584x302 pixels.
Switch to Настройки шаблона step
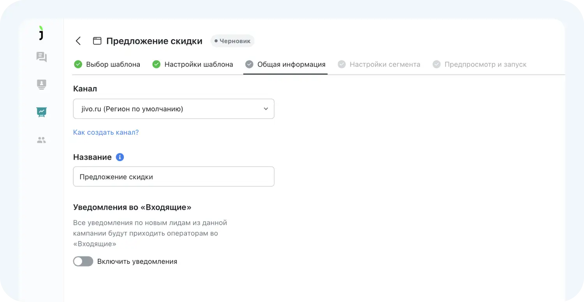coord(199,65)
